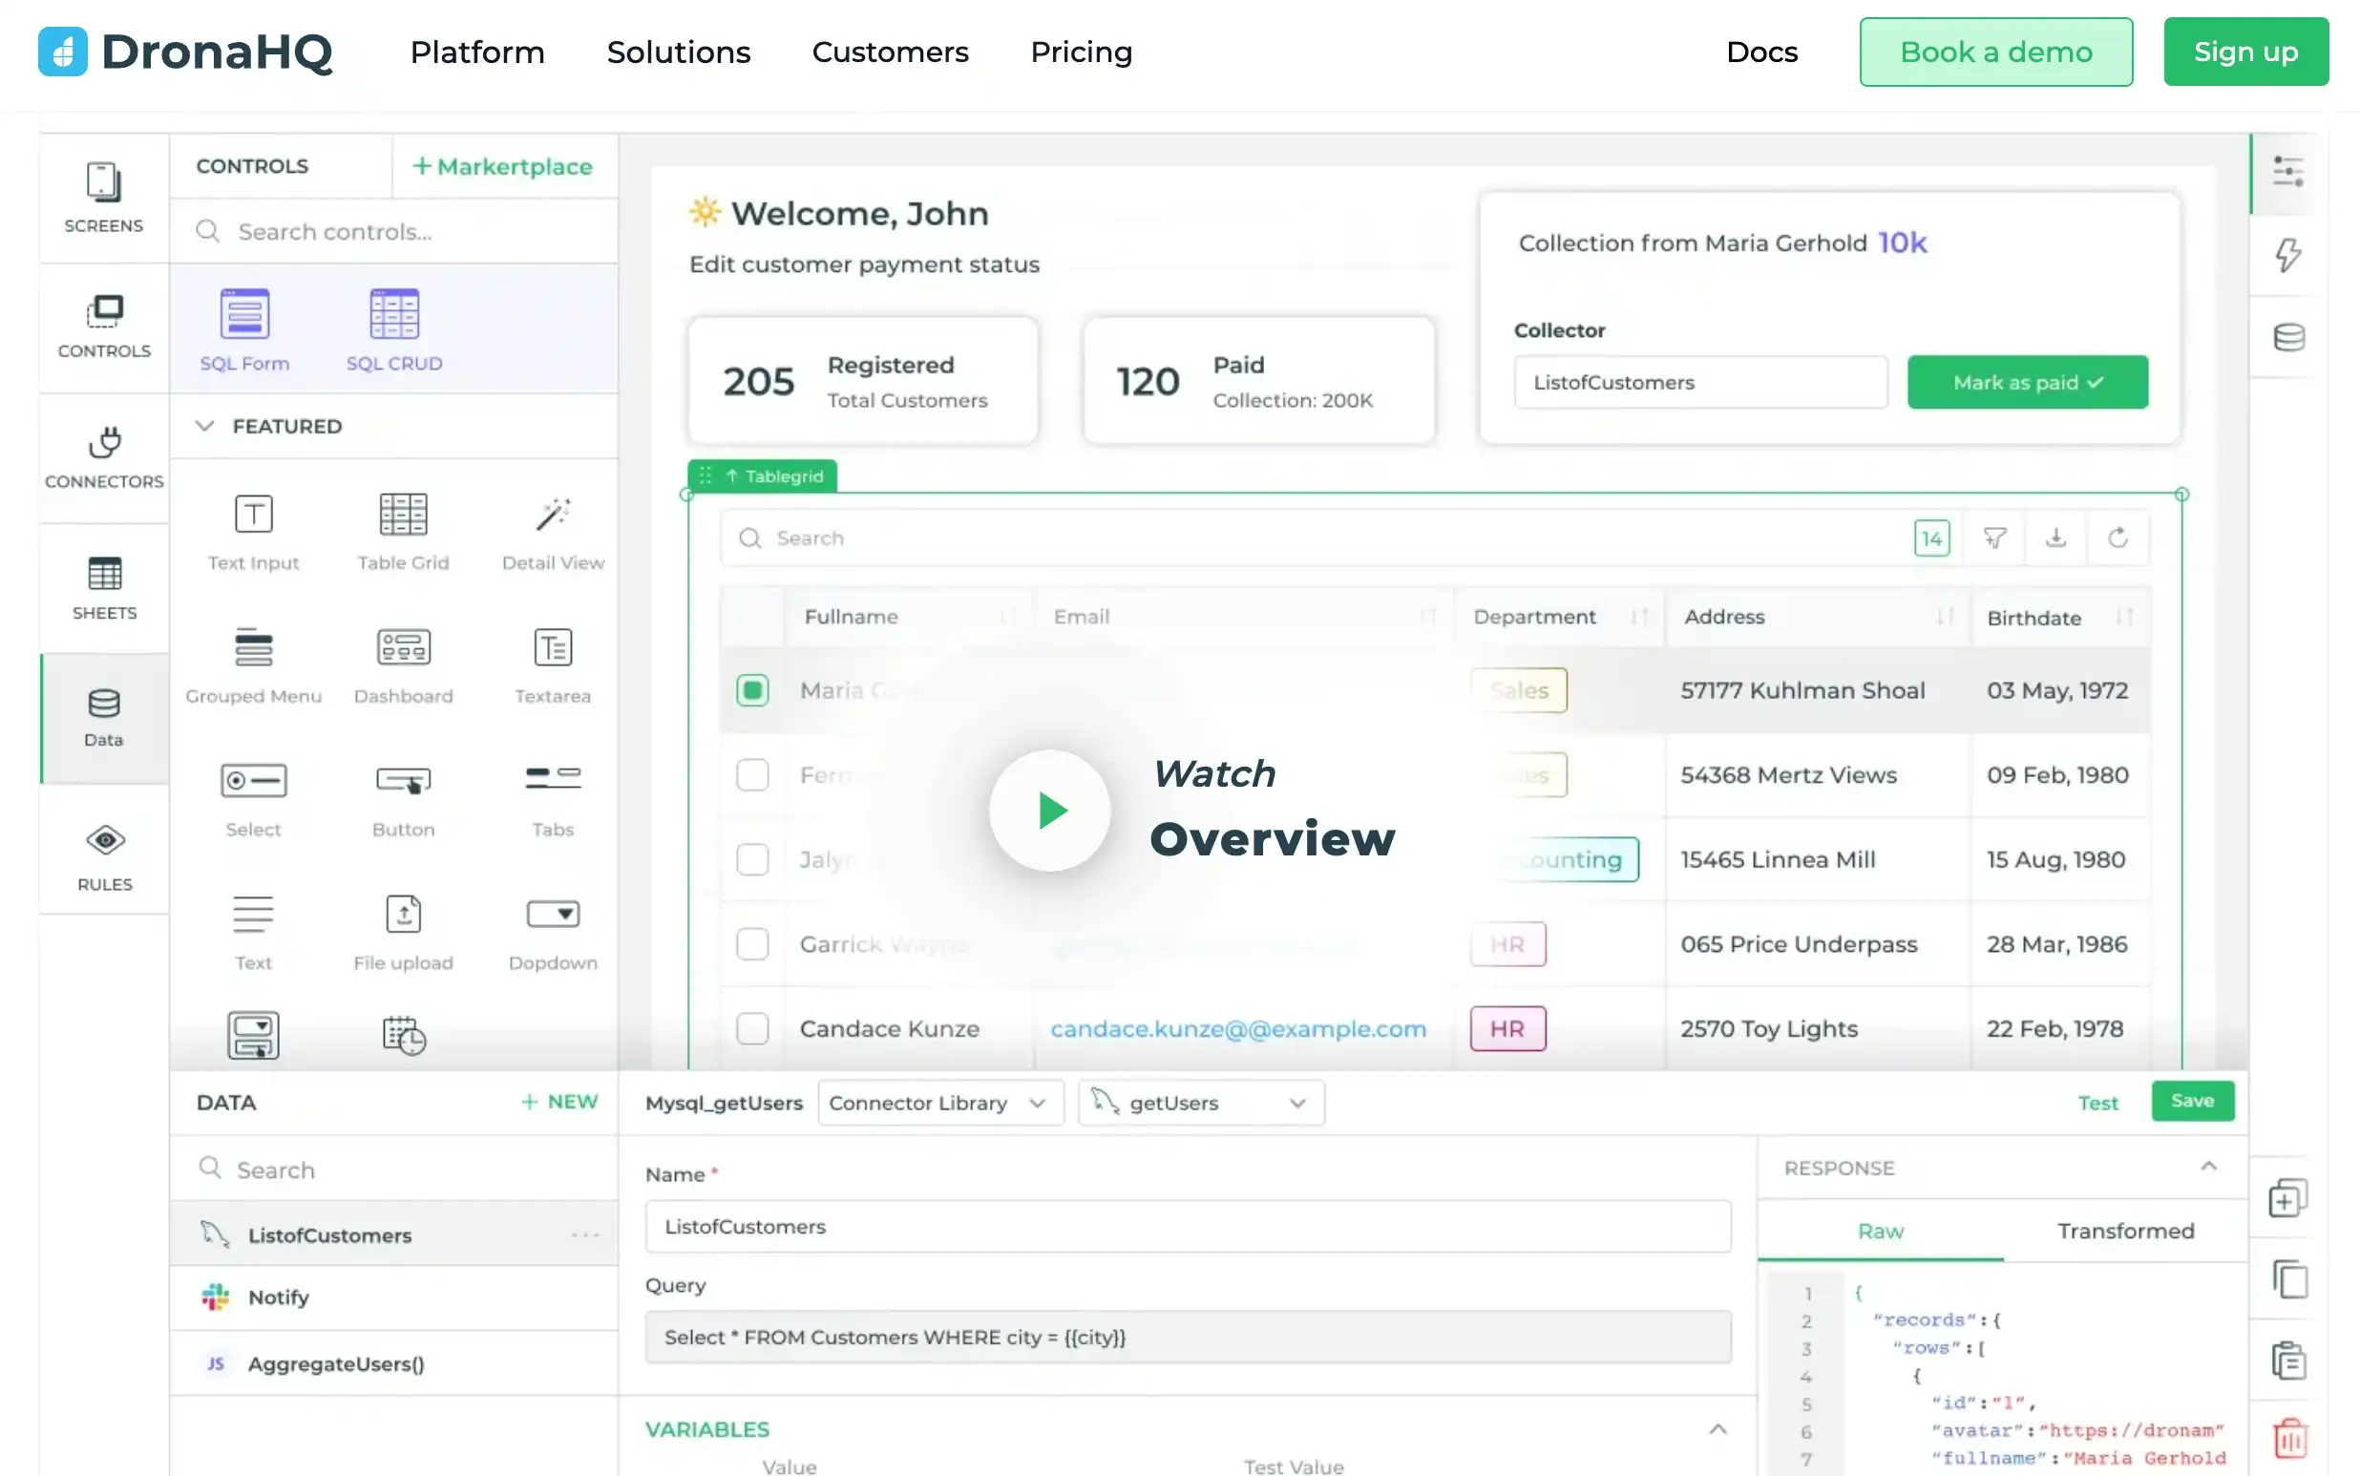Open the properties sliders icon
The image size is (2360, 1476).
pyautogui.click(x=2287, y=172)
